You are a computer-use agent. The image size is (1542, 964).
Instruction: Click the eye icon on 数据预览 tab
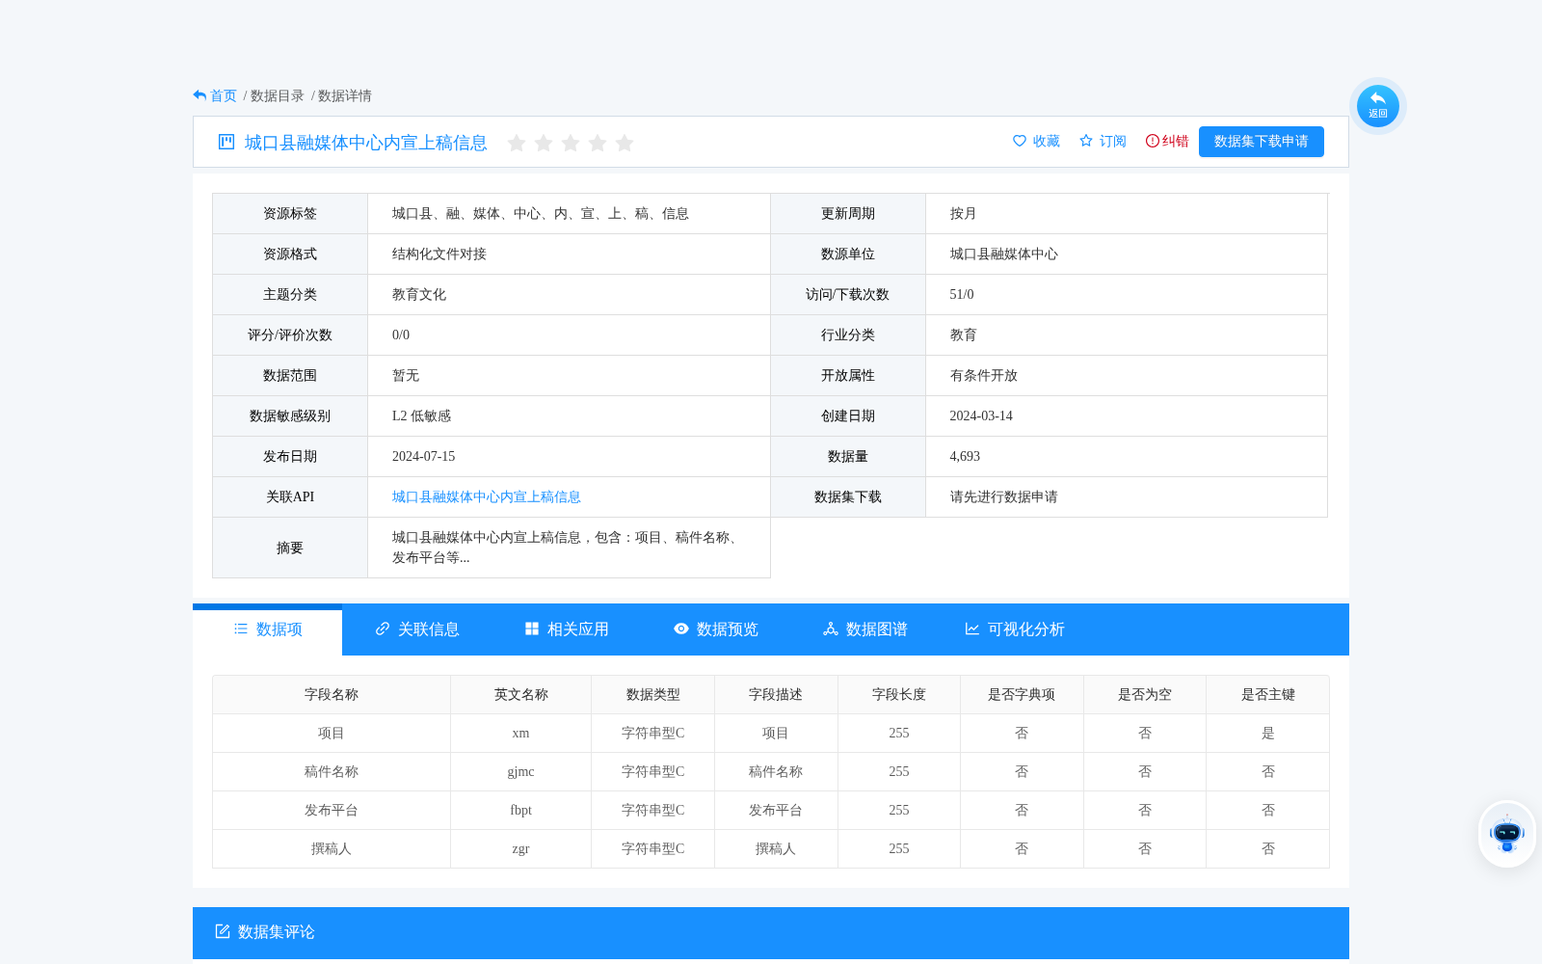pos(681,629)
